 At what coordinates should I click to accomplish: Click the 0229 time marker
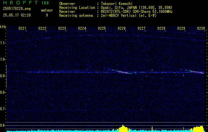[181, 28]
